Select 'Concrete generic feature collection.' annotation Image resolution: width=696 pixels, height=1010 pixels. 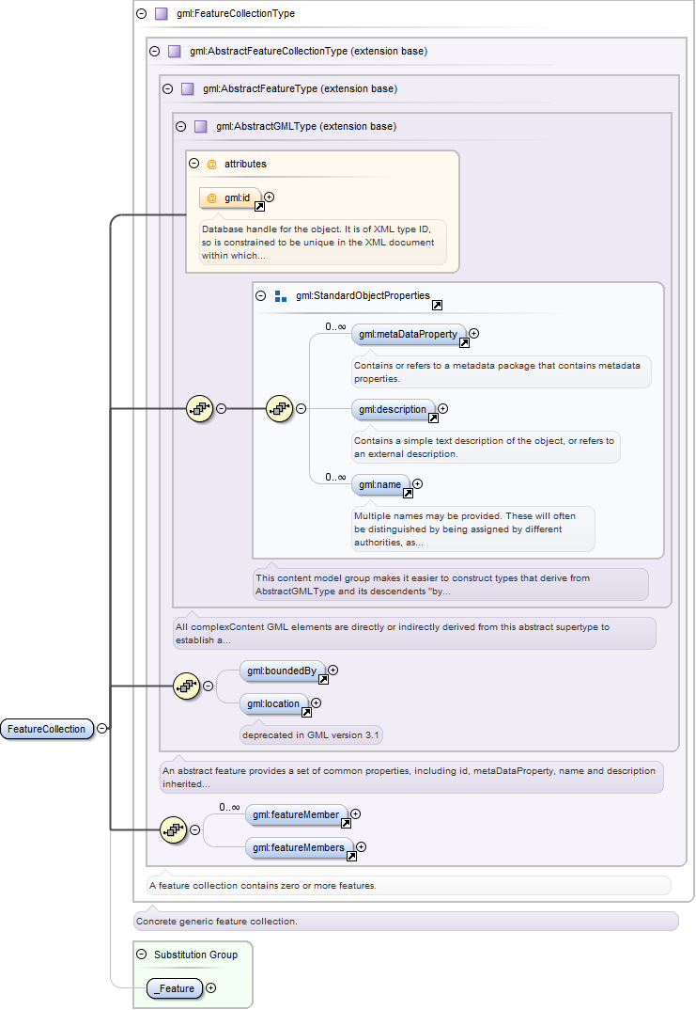point(217,921)
